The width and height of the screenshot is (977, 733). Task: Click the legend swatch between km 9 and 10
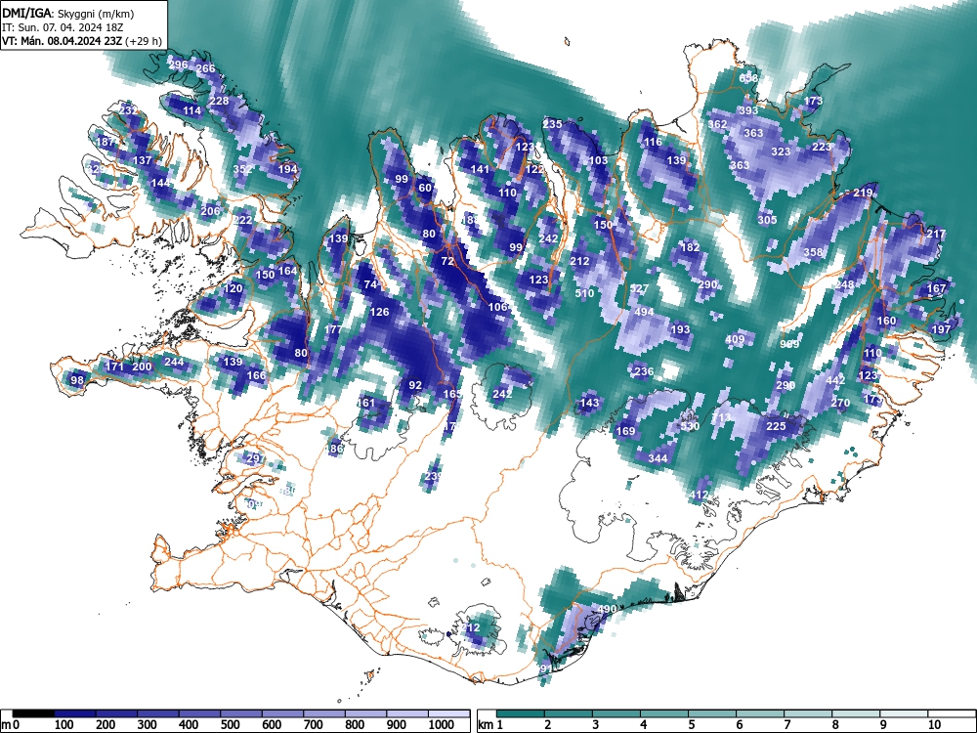[904, 713]
